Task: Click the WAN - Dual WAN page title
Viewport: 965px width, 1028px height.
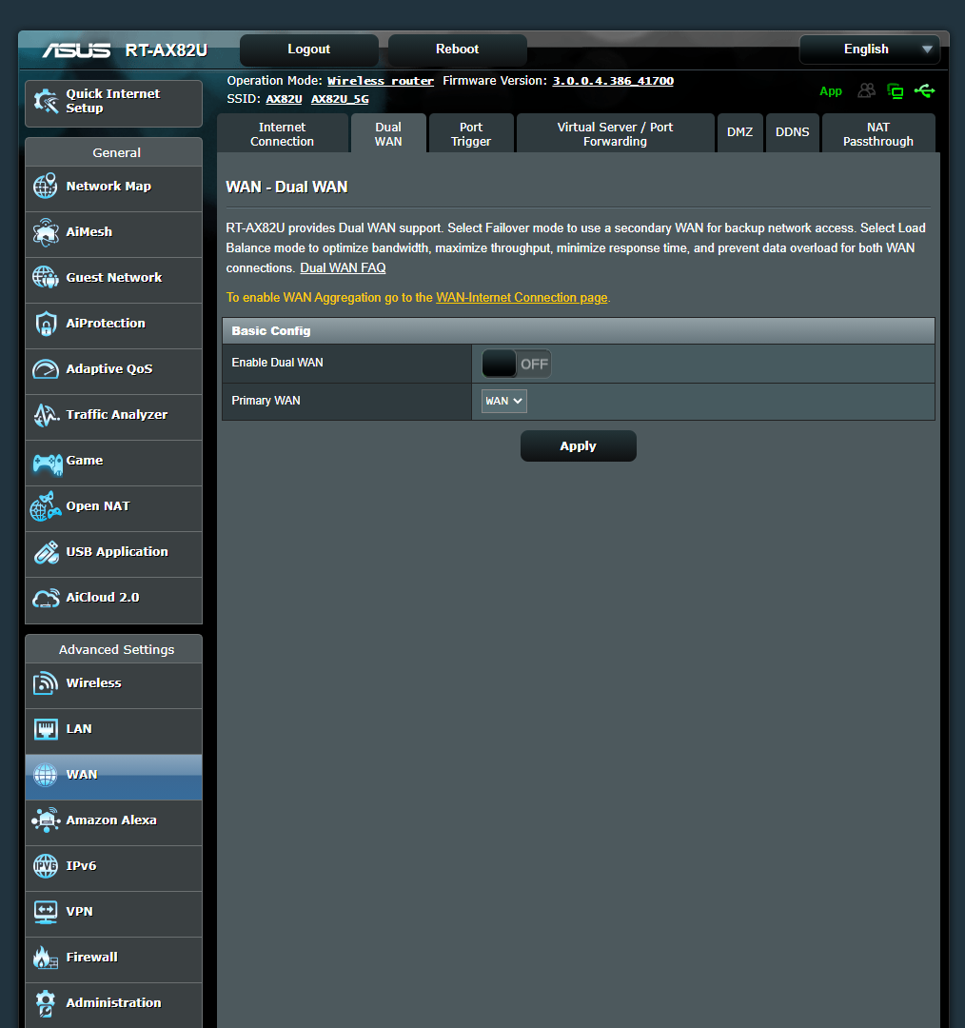Action: pyautogui.click(x=286, y=187)
